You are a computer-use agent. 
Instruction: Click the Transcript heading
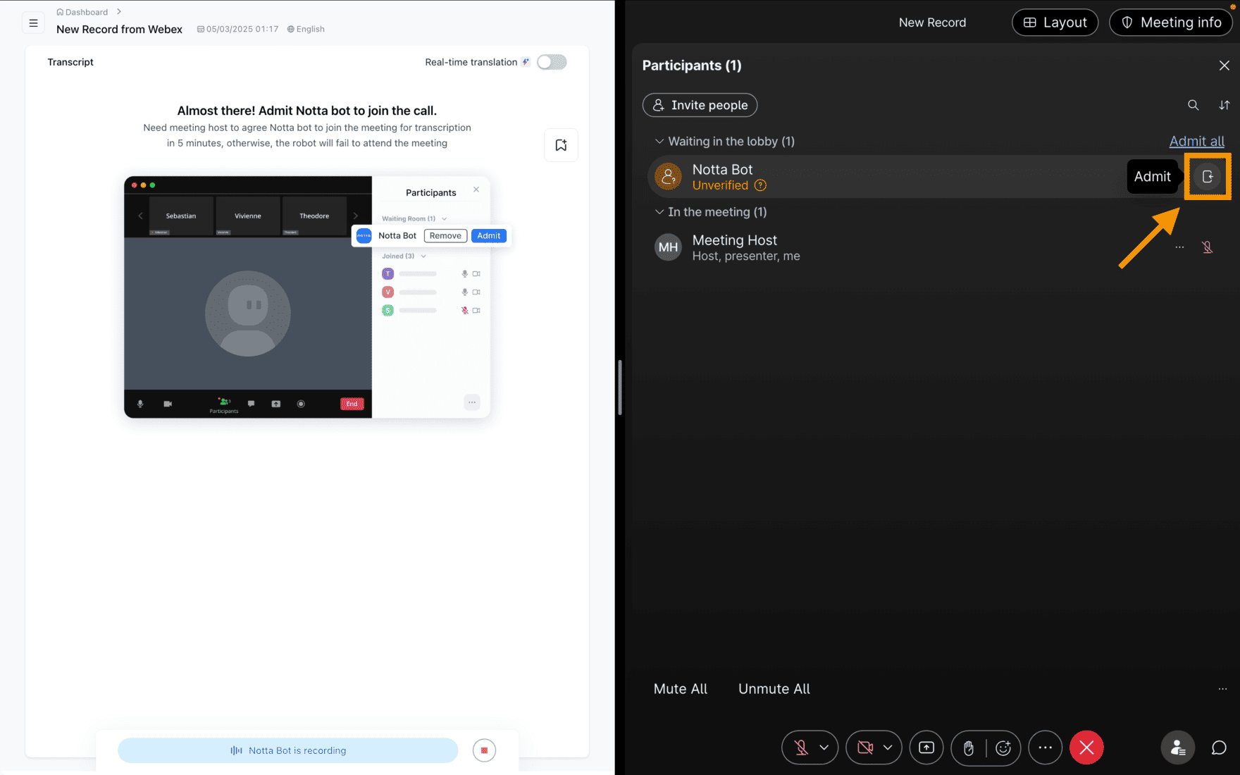[70, 62]
